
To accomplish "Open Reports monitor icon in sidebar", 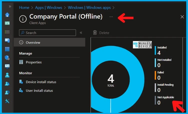I will (7, 66).
